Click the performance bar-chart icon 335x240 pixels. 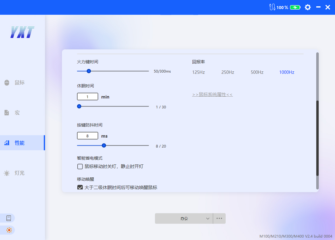point(7,143)
